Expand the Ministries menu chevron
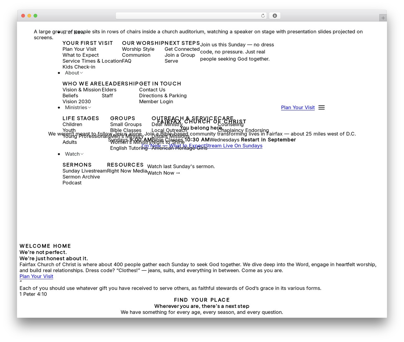 click(90, 108)
